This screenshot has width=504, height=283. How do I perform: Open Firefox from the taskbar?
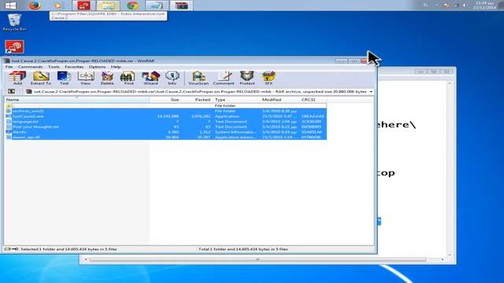click(x=35, y=6)
